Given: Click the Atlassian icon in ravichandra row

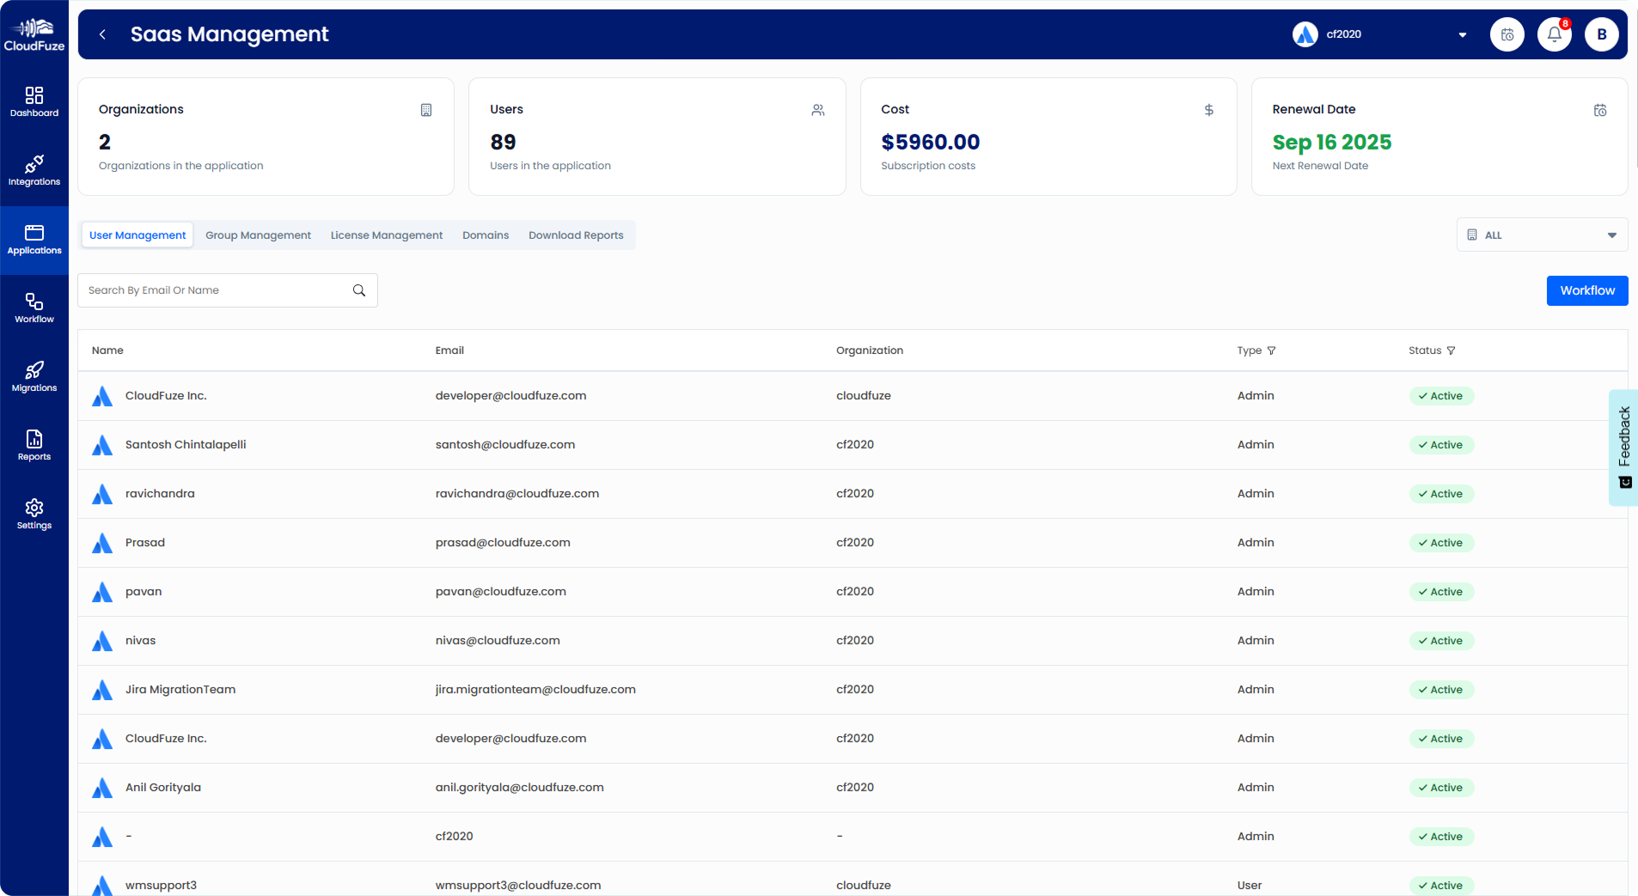Looking at the screenshot, I should point(102,494).
